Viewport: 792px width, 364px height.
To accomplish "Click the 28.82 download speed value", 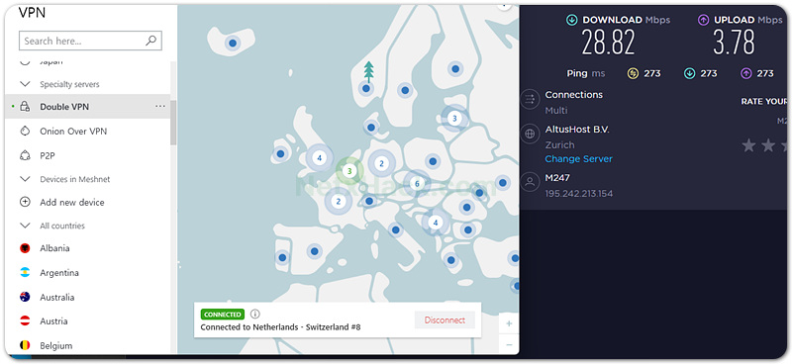I will [x=608, y=42].
